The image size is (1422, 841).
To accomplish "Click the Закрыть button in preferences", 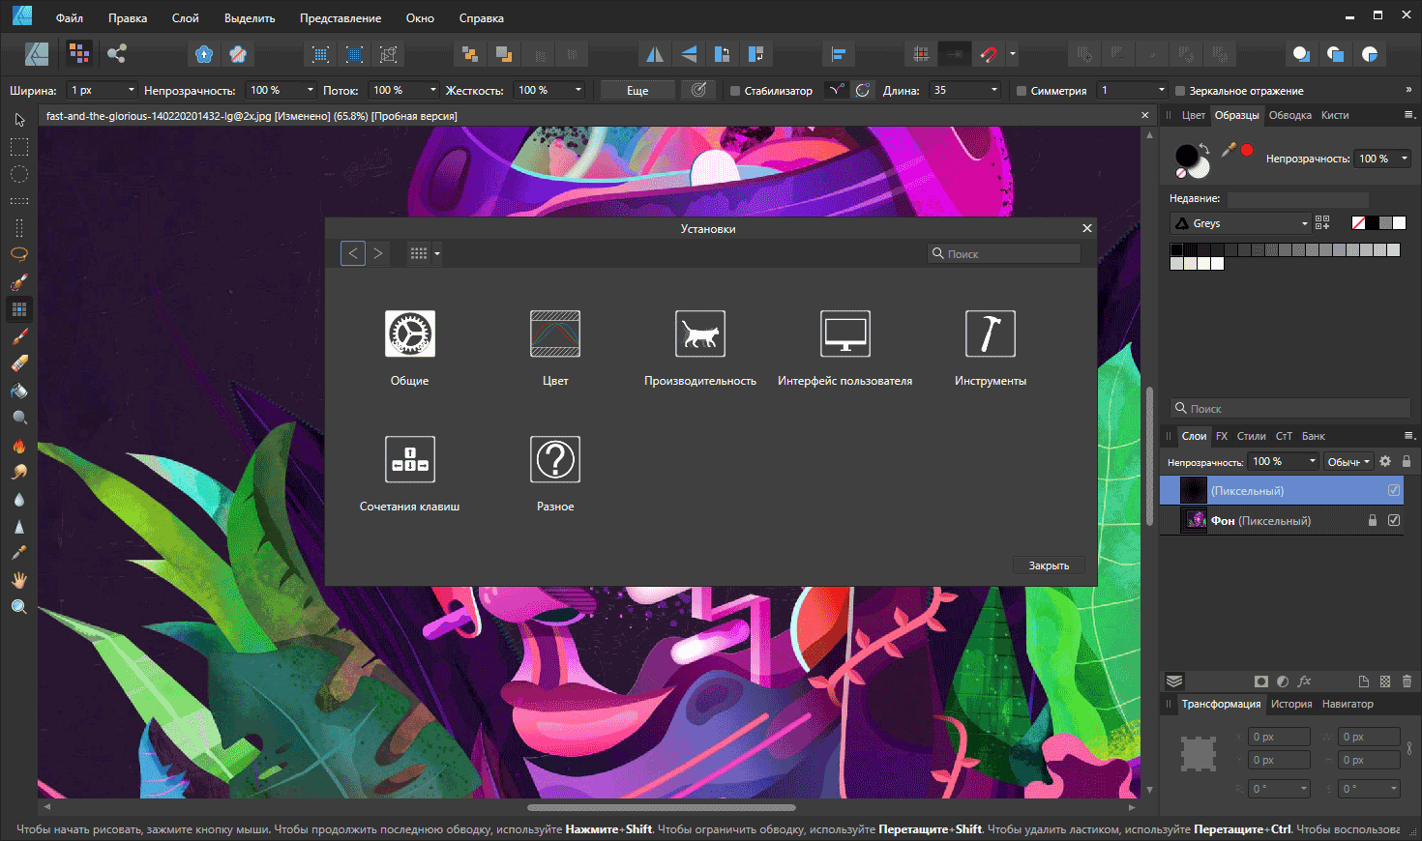I will (x=1049, y=565).
